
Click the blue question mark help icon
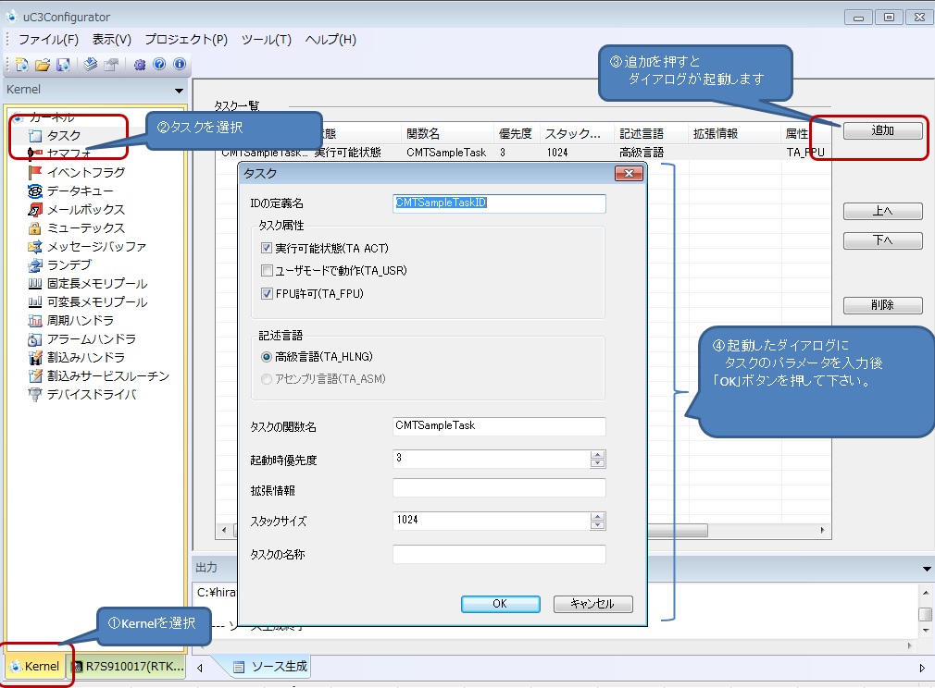[x=159, y=65]
